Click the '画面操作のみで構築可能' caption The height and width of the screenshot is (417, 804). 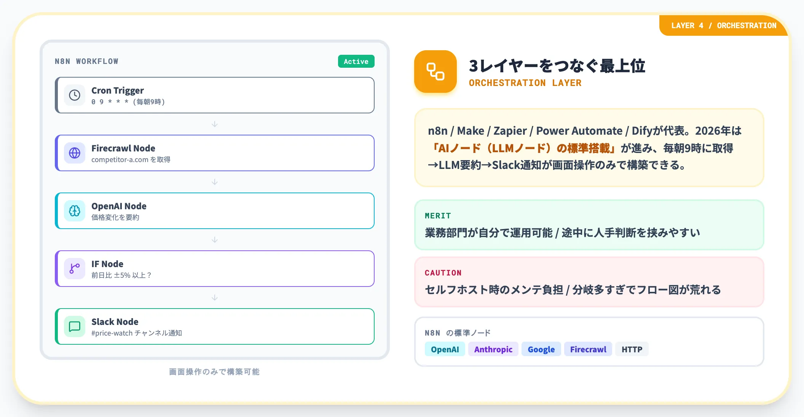click(214, 372)
